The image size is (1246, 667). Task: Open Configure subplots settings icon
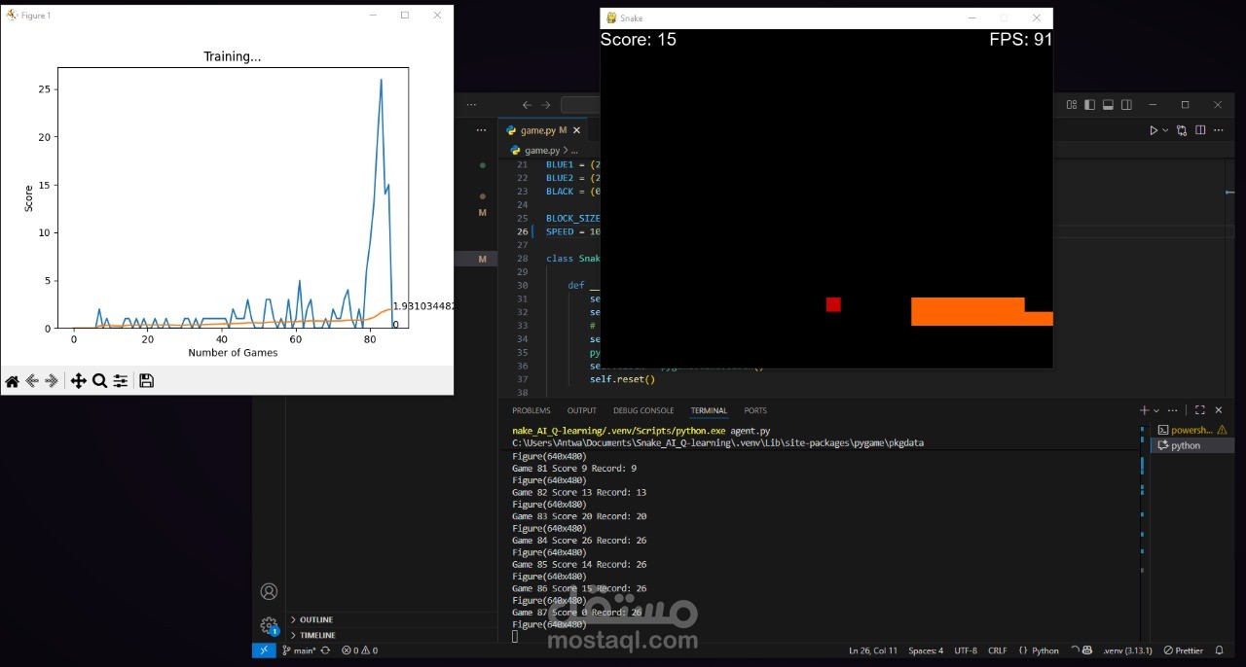coord(120,381)
